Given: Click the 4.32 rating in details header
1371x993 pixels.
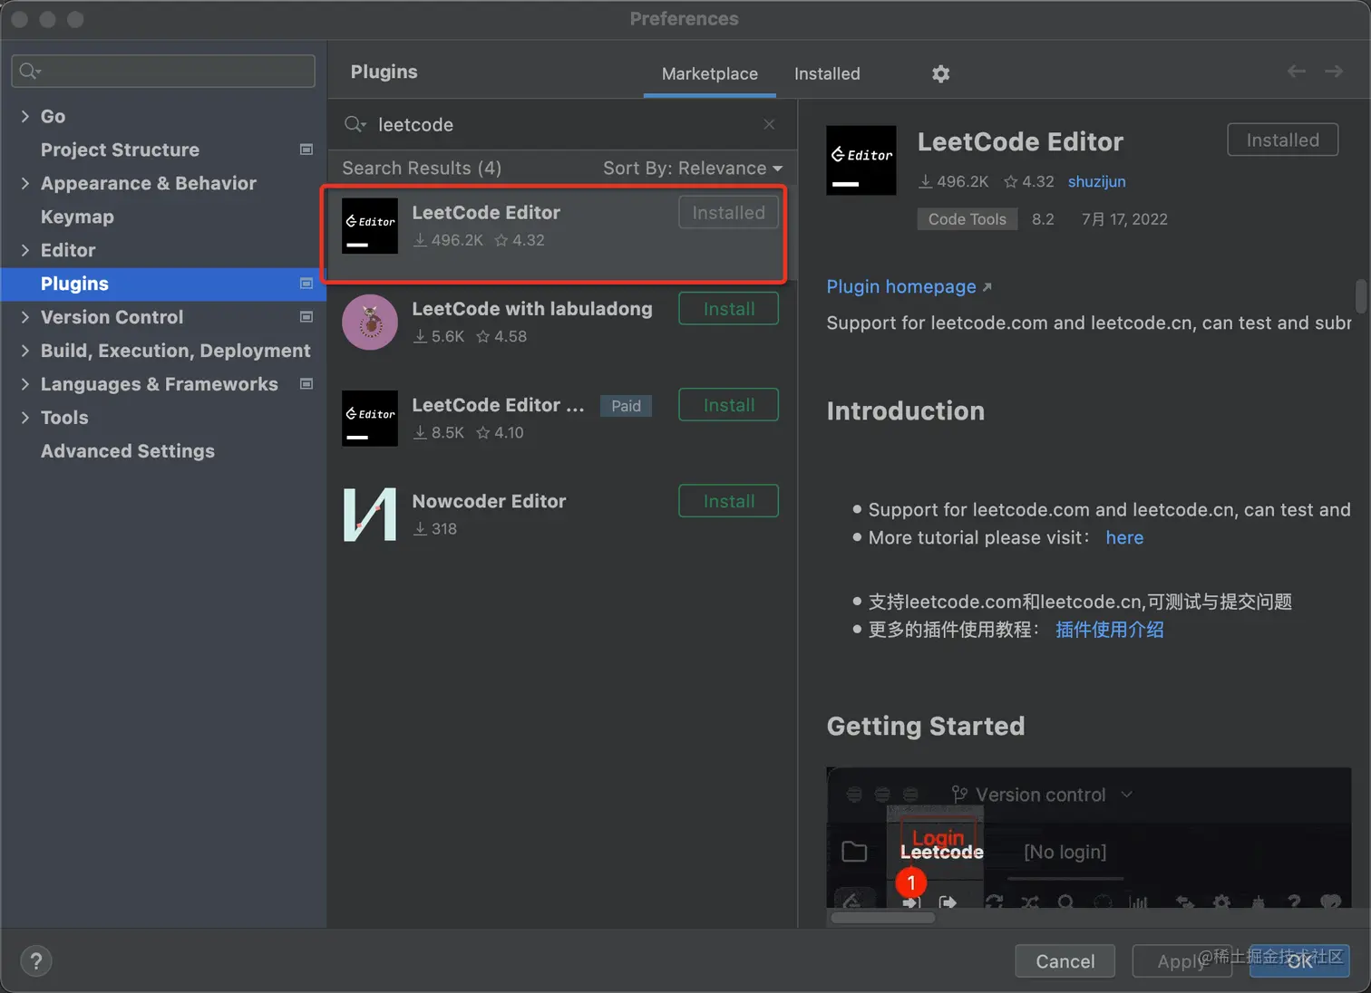Looking at the screenshot, I should [x=1028, y=181].
